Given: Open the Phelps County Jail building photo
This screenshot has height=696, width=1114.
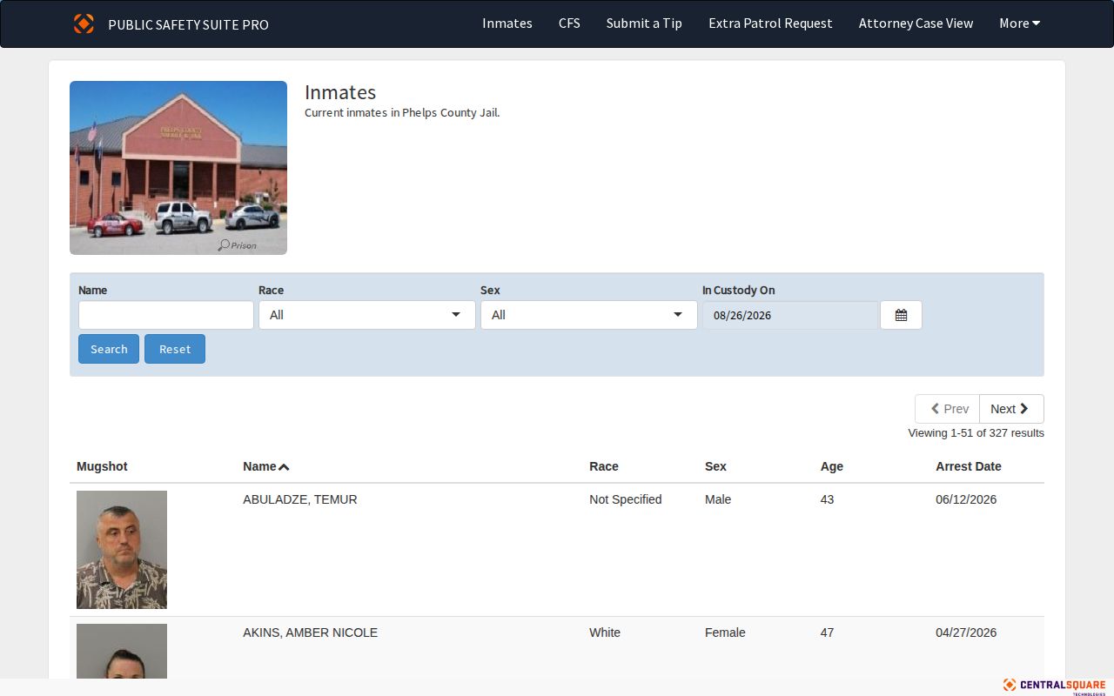Looking at the screenshot, I should [178, 168].
